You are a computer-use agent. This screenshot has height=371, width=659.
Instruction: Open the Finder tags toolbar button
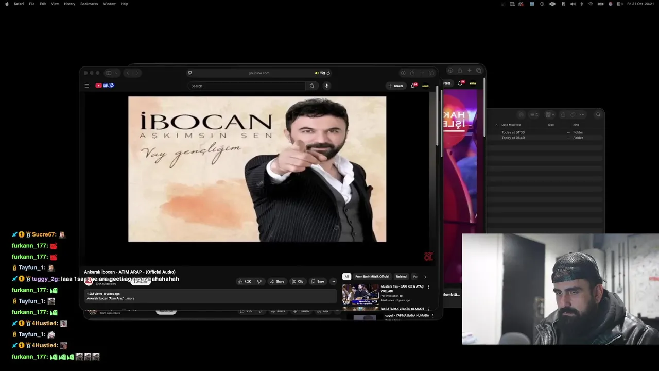pyautogui.click(x=573, y=115)
